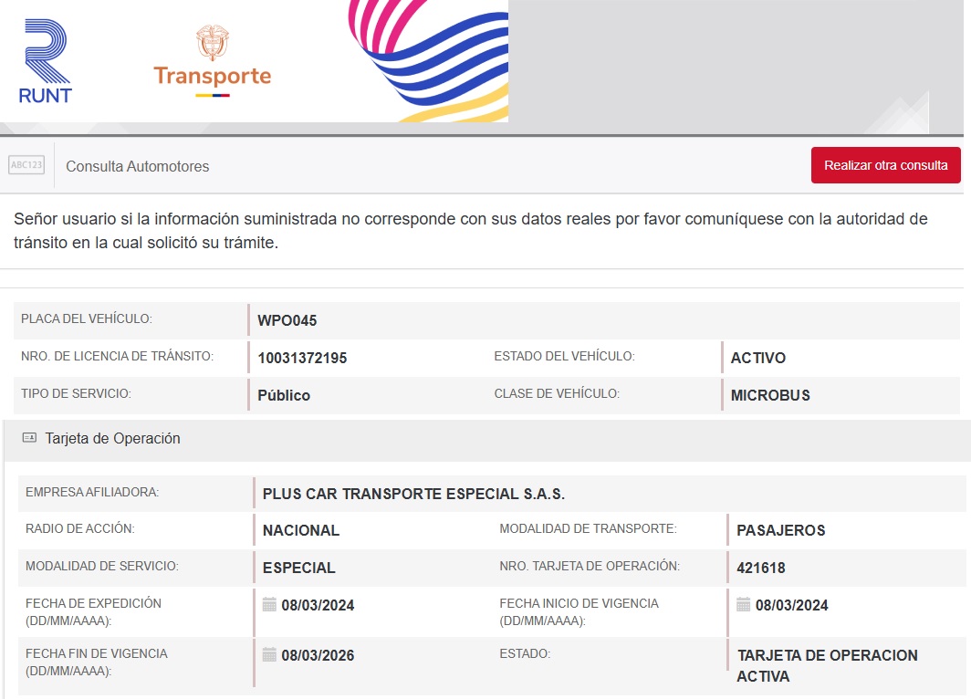Click the card icon beside Tarjeta de Operación
The image size is (971, 699).
29,438
